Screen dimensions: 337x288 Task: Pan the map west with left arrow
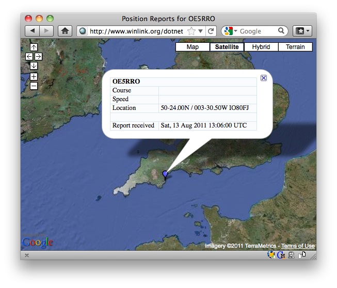29,57
